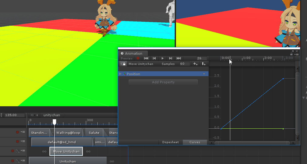Viewport: 307px width, 164px height.
Task: Select the yellow curve keyframe at the right end
Action: (283, 129)
